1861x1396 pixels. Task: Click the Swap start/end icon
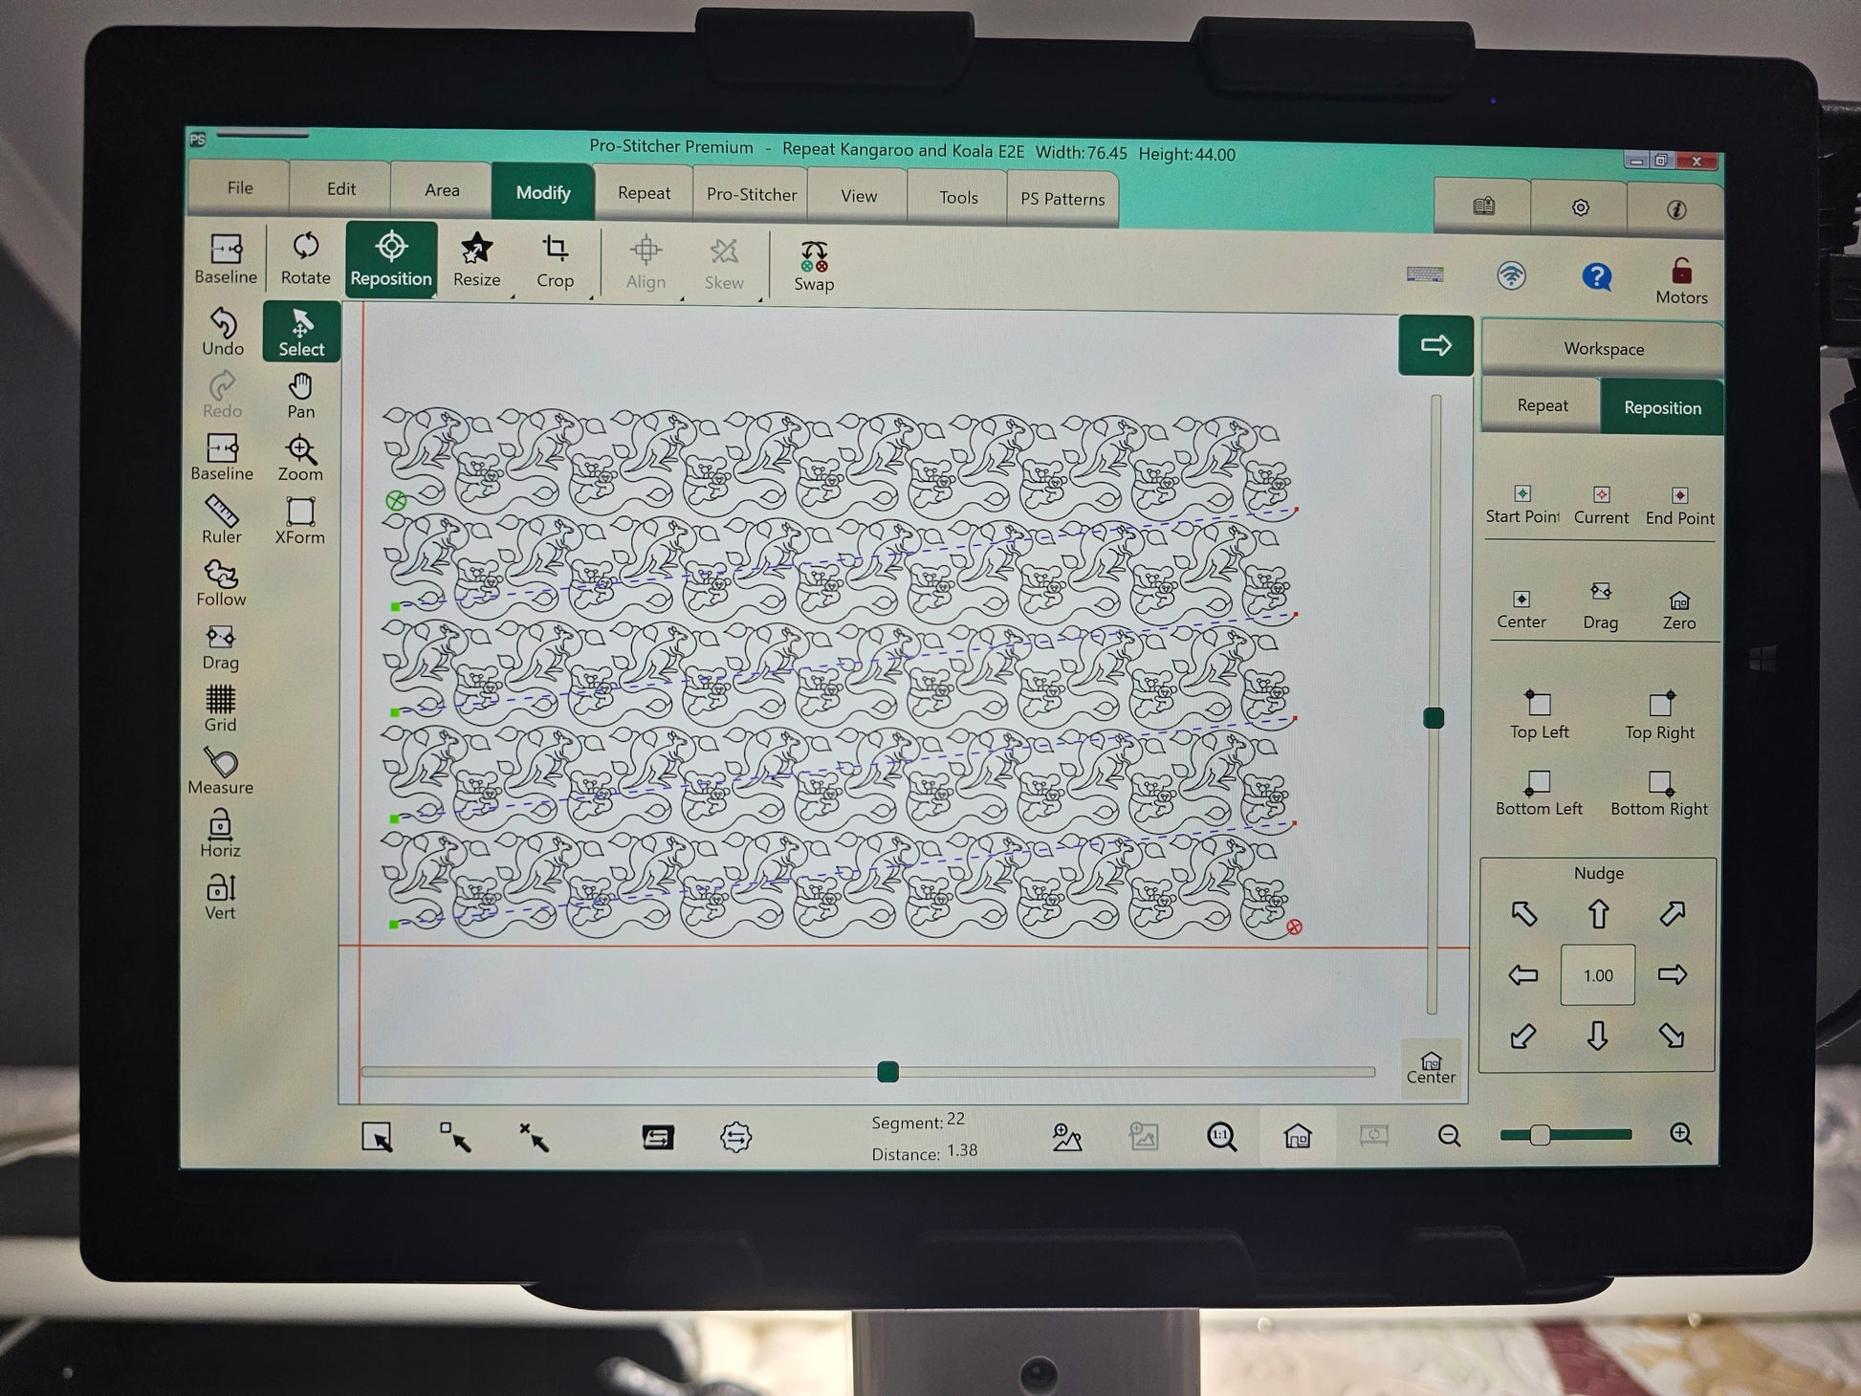point(814,265)
